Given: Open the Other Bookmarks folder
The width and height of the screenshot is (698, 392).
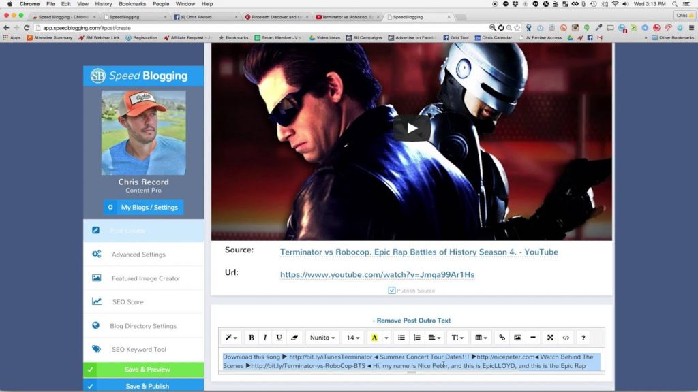Looking at the screenshot, I should tap(673, 38).
